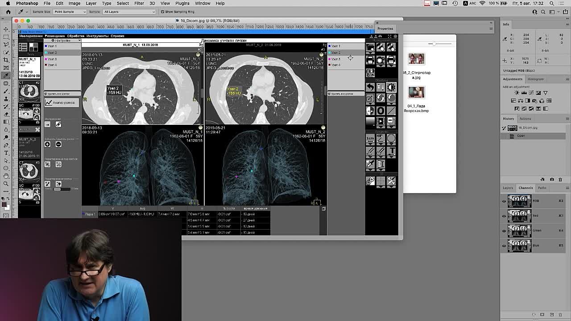Viewport: 571px width, 321px height.
Task: Open the Filter menu
Action: [139, 3]
